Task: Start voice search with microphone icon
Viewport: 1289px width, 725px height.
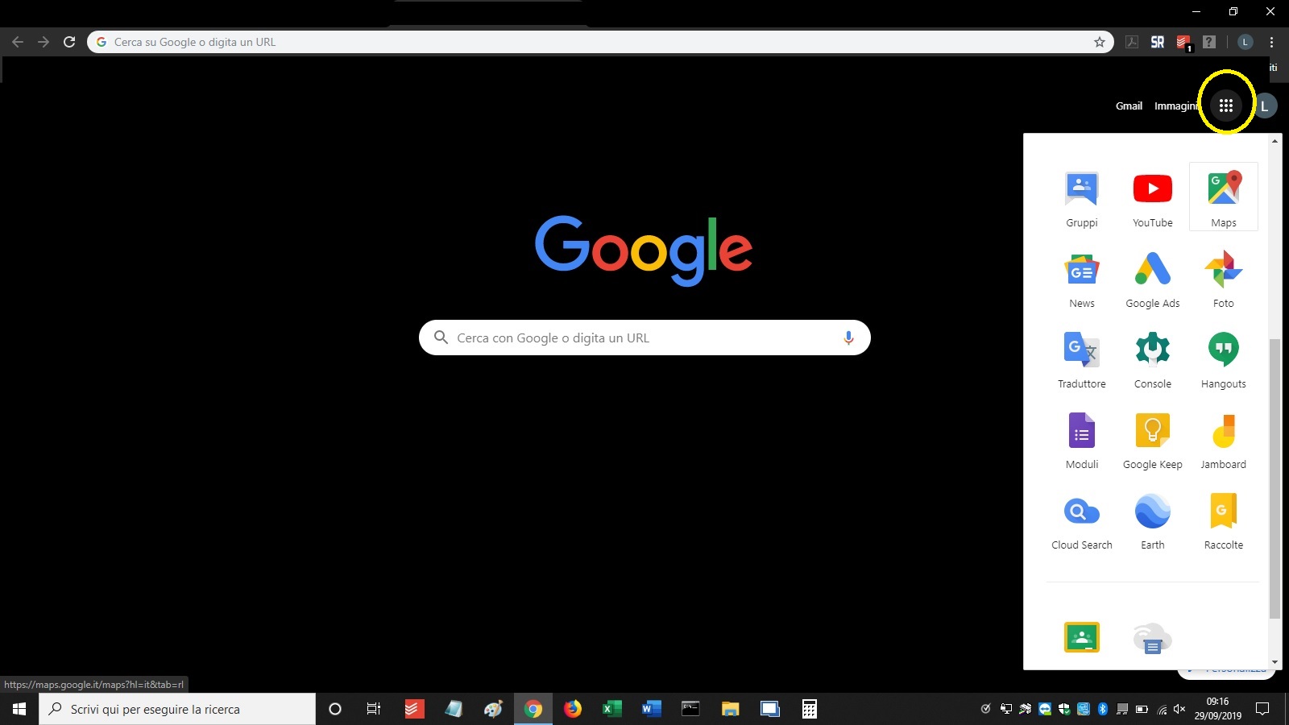Action: (848, 338)
